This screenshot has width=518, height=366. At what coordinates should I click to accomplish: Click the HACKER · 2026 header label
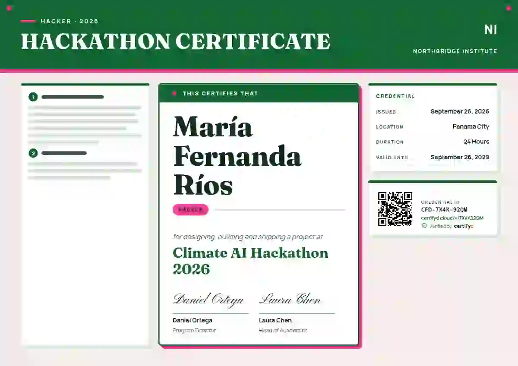(69, 21)
